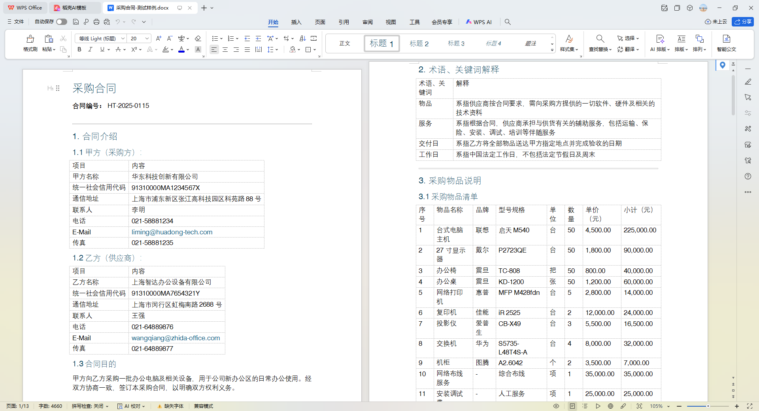759x411 pixels.
Task: Toggle italic formatting
Action: tap(90, 49)
